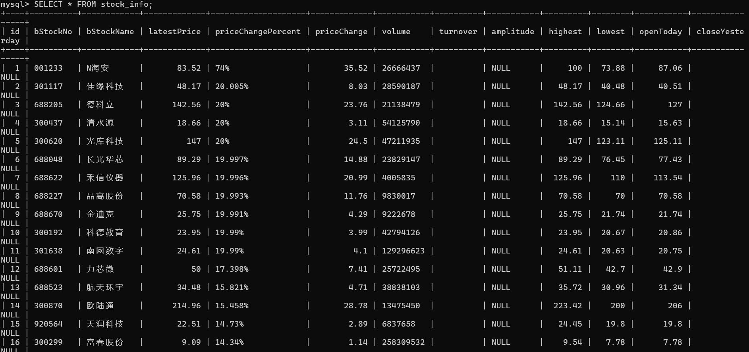
Task: Select the 'priceChange' column header
Action: [x=342, y=31]
